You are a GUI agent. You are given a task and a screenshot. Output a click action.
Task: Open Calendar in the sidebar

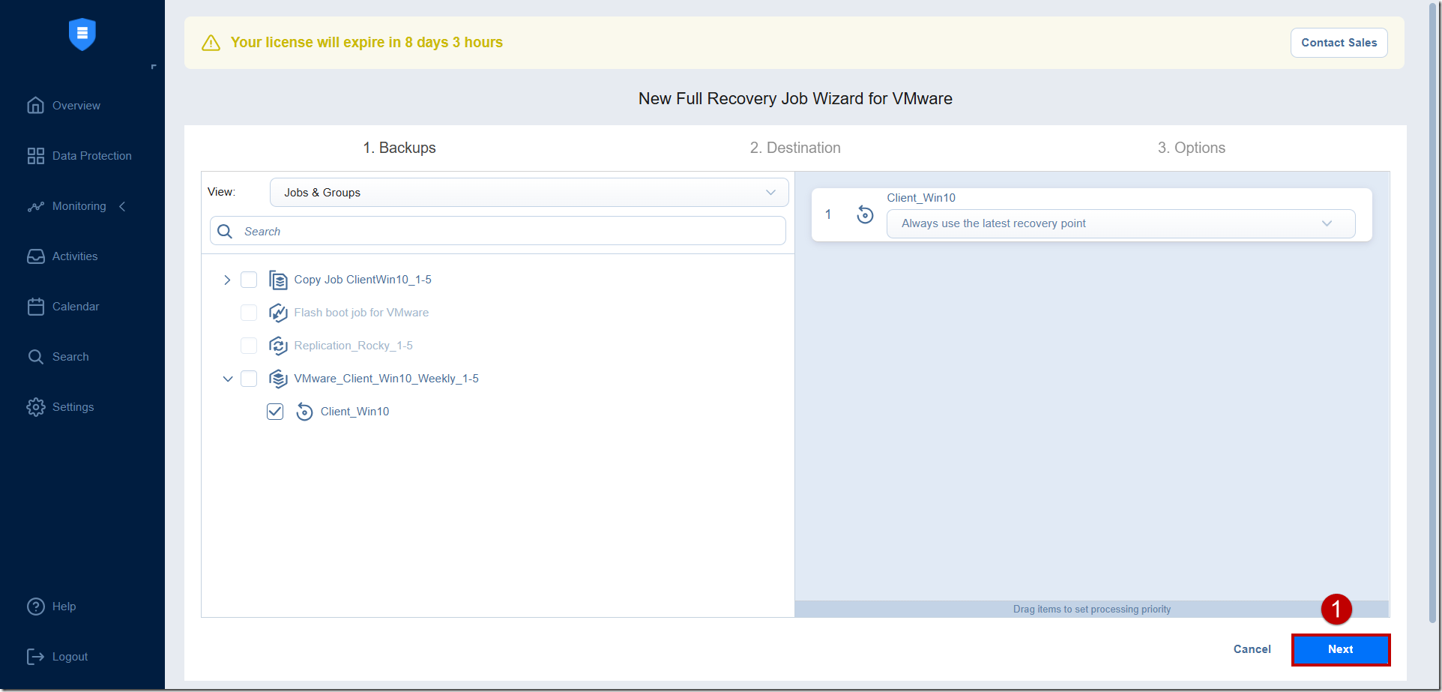(x=76, y=307)
